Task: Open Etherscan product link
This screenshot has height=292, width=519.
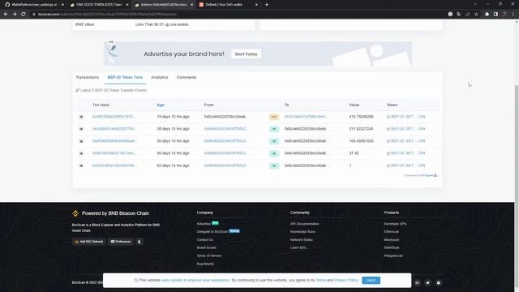Action: click(392, 232)
